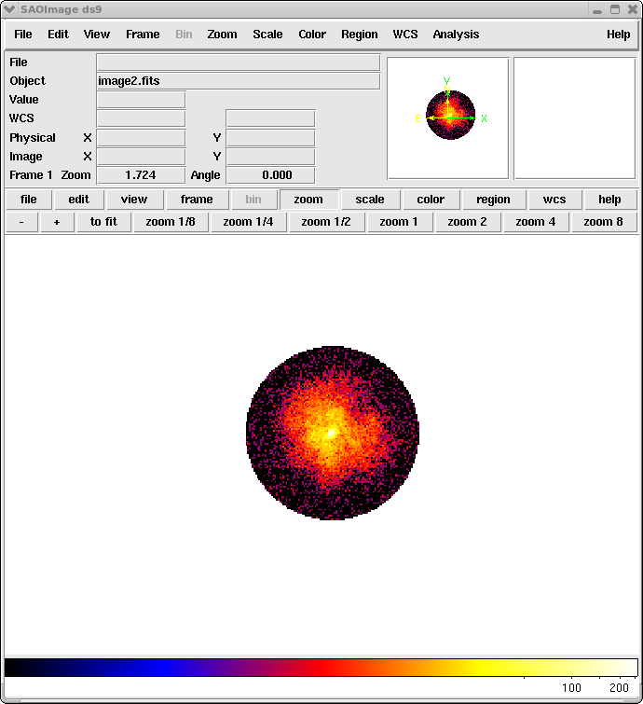Click the bright center of the main image
Image resolution: width=643 pixels, height=704 pixels.
[x=331, y=433]
